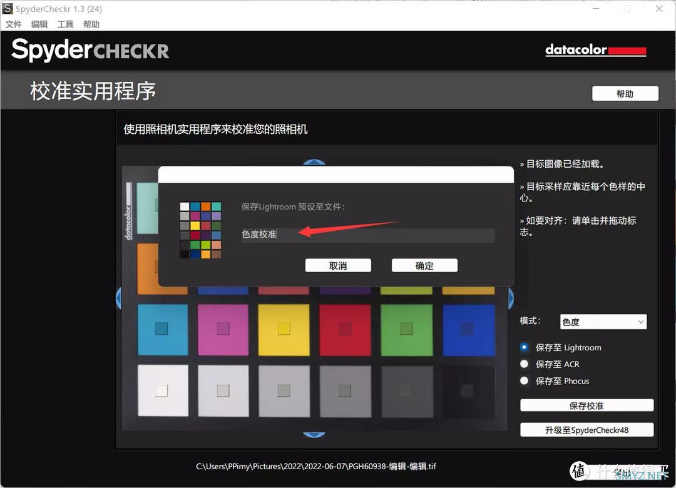
Task: Click the magenta color patch
Action: pyautogui.click(x=223, y=330)
